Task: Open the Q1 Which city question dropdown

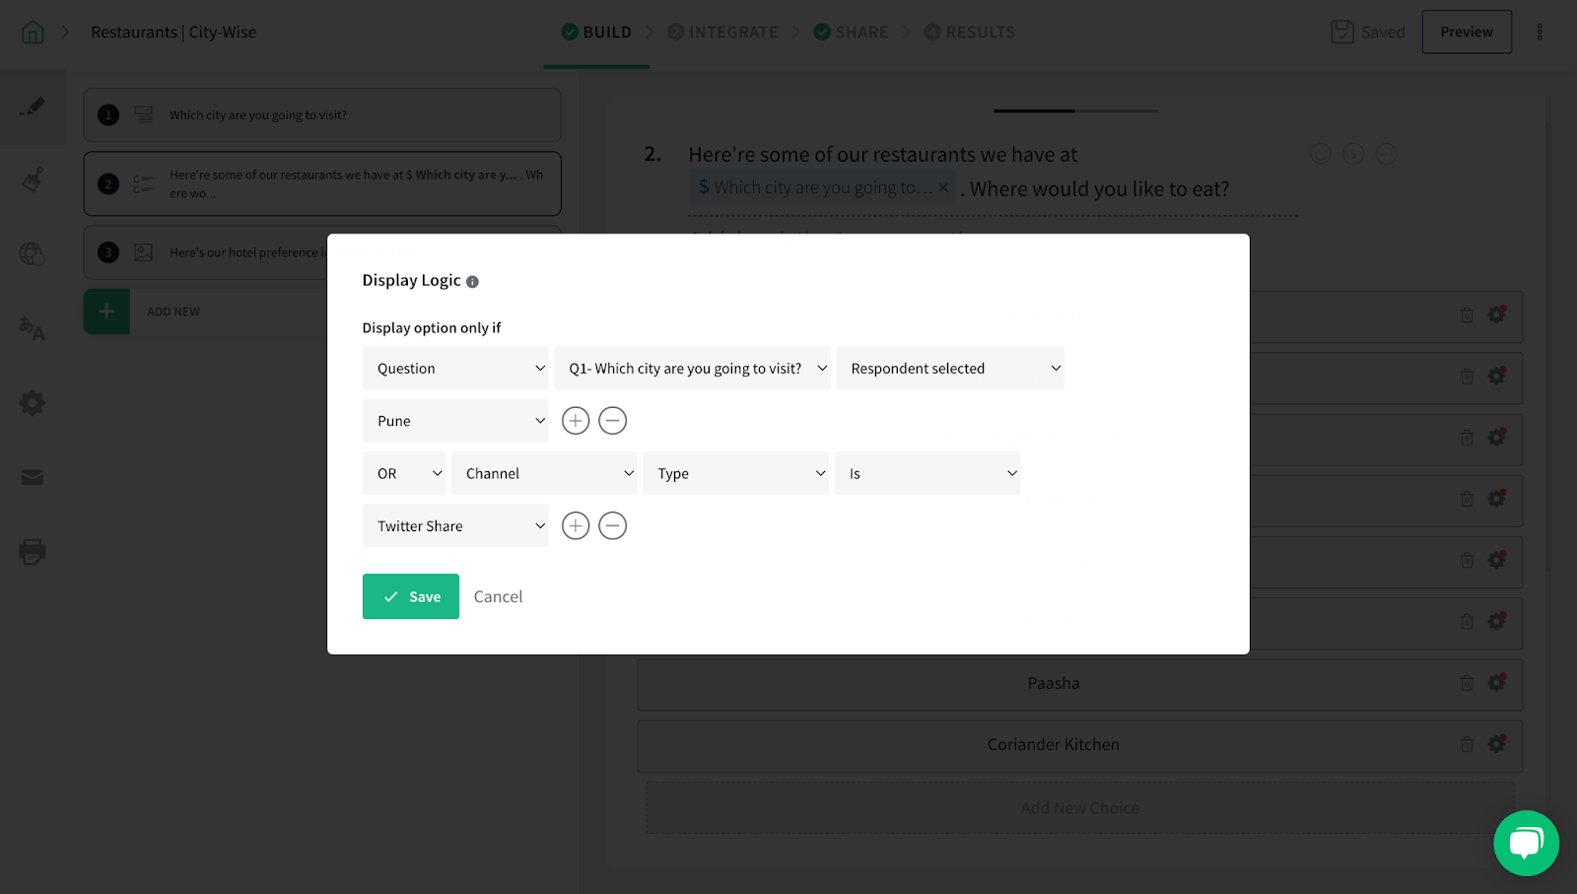Action: coord(692,368)
